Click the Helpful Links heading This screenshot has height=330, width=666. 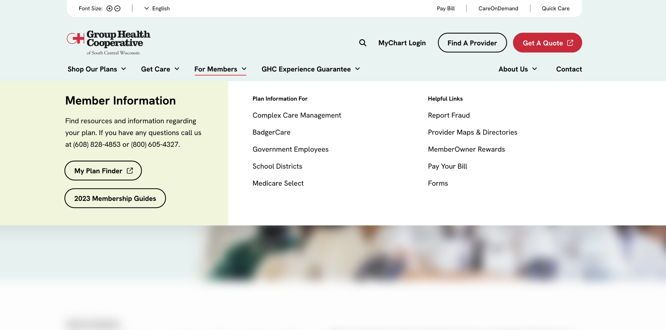(x=445, y=99)
